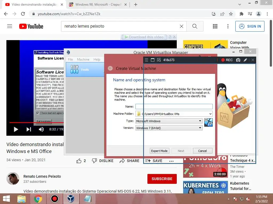This screenshot has width=273, height=204.
Task: Open the Chrome tab search chevron
Action: point(240,5)
